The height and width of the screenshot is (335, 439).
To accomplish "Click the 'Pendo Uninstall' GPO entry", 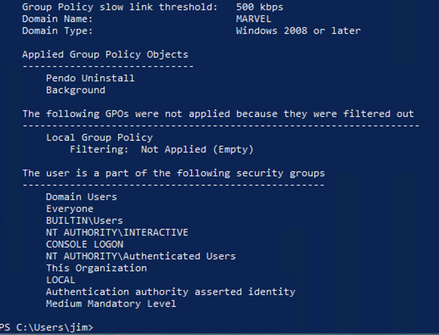I will tap(90, 78).
